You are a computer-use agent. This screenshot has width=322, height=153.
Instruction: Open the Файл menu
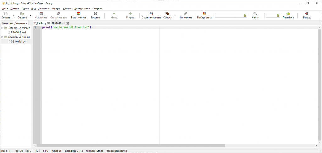[x=5, y=8]
